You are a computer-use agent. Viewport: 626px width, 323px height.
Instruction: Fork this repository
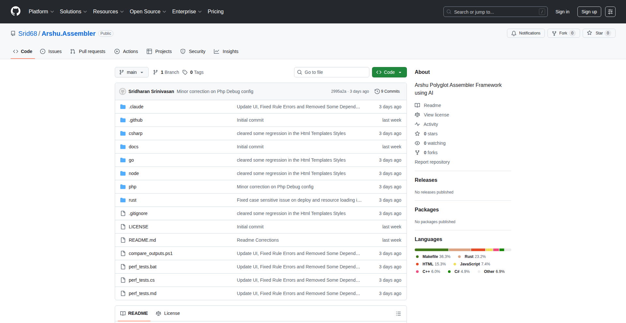point(563,33)
